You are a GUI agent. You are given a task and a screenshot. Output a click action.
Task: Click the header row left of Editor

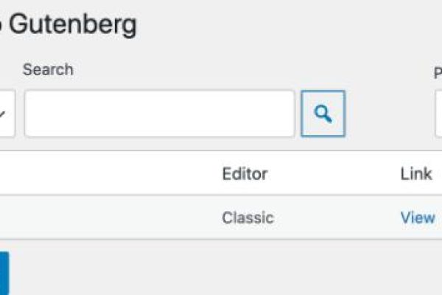pos(110,174)
